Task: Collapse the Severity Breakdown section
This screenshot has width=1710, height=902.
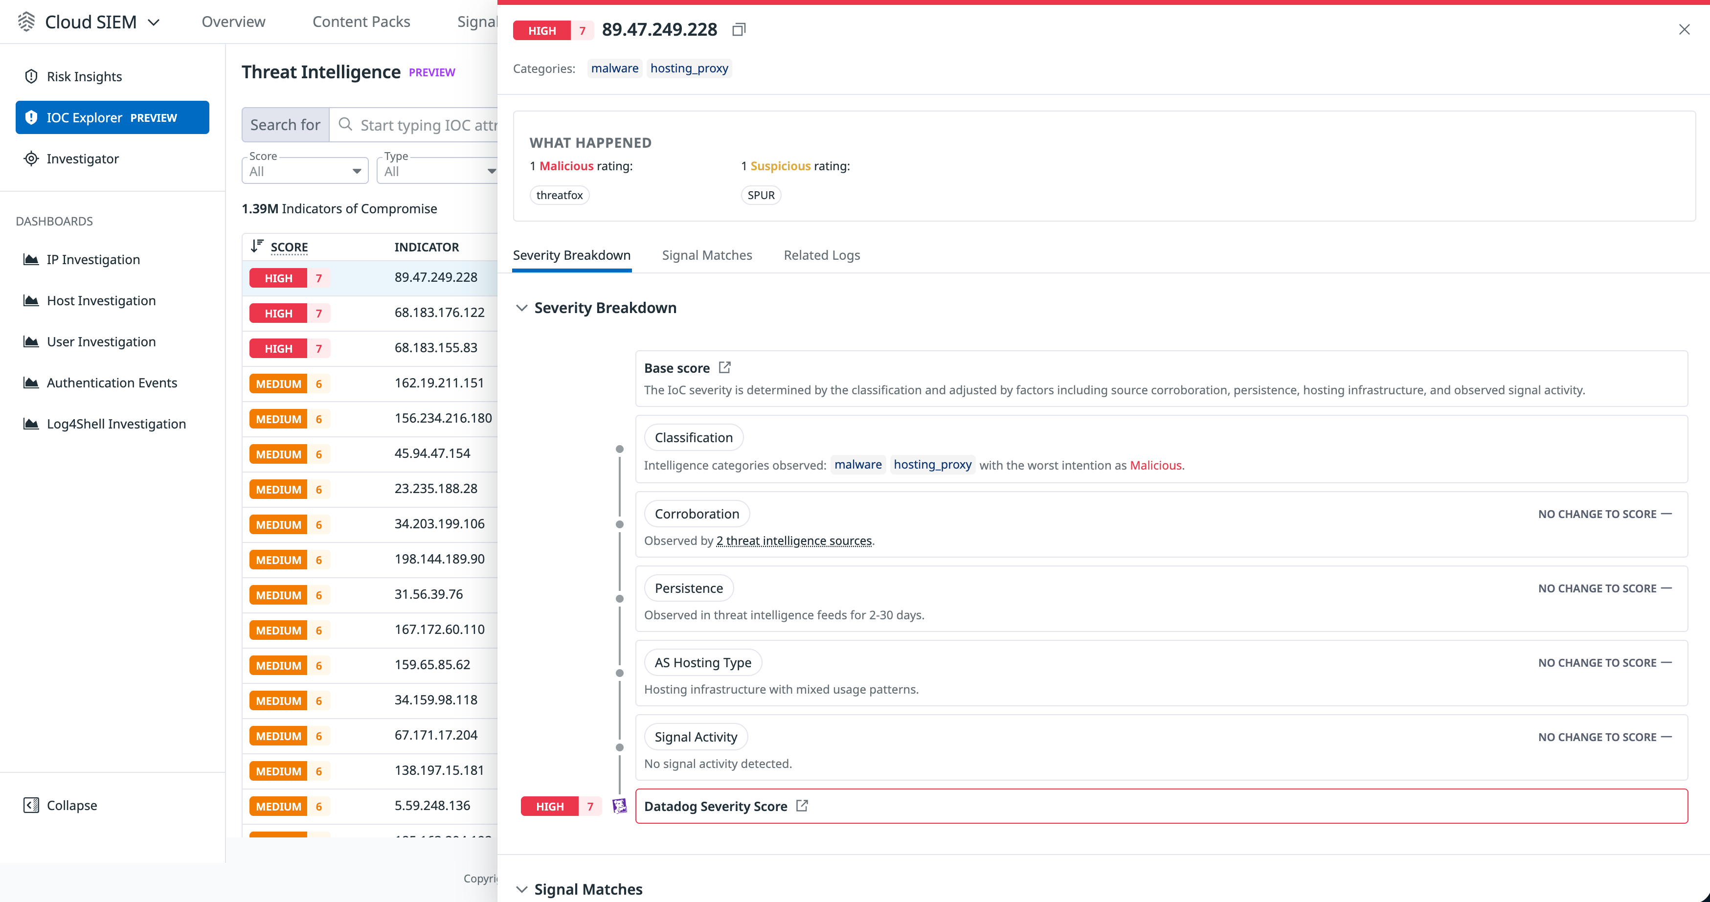Action: coord(522,308)
